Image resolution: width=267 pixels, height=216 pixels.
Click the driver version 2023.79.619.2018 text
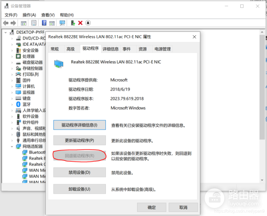[x=127, y=98]
